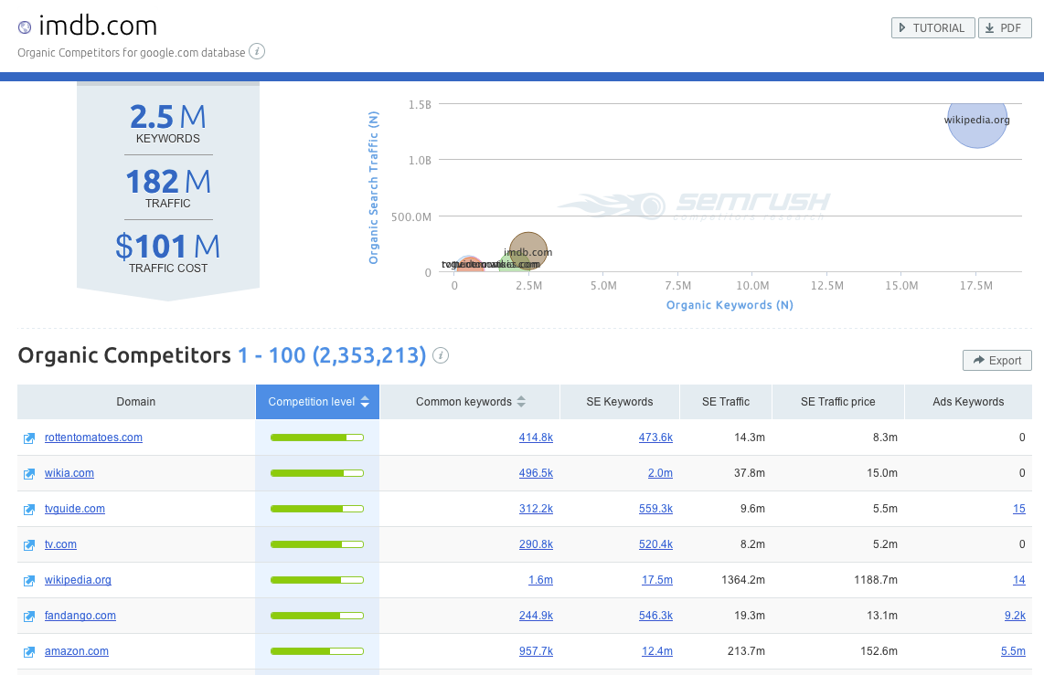Click the SE Keywords column header

click(x=619, y=402)
